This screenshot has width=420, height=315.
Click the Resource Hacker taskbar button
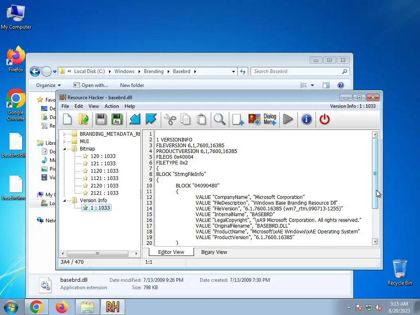point(112,307)
